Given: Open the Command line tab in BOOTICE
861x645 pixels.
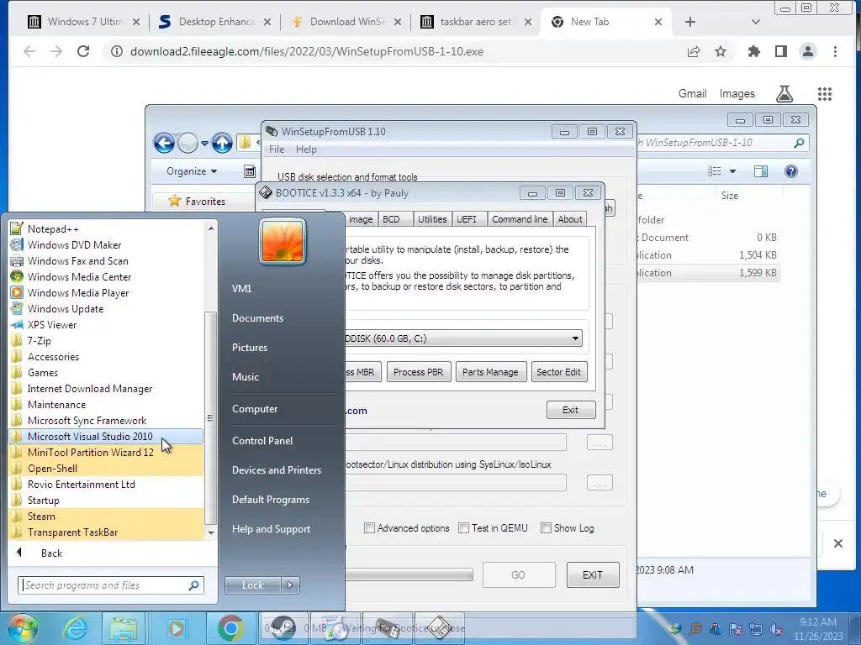Looking at the screenshot, I should tap(520, 219).
